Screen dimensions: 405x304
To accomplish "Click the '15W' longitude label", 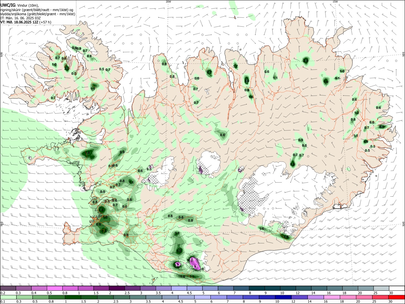I will click(x=335, y=2).
